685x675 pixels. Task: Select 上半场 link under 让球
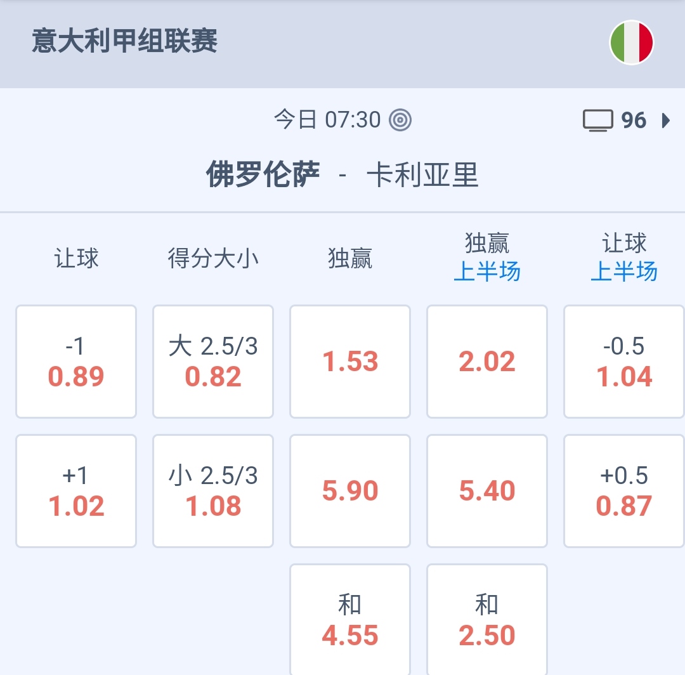click(624, 272)
